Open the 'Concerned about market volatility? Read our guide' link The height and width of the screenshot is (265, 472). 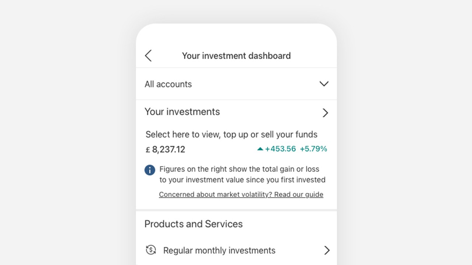241,194
